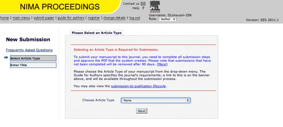Click the Contact us envelope icon
Image resolution: width=283 pixels, height=127 pixels.
click(143, 4)
